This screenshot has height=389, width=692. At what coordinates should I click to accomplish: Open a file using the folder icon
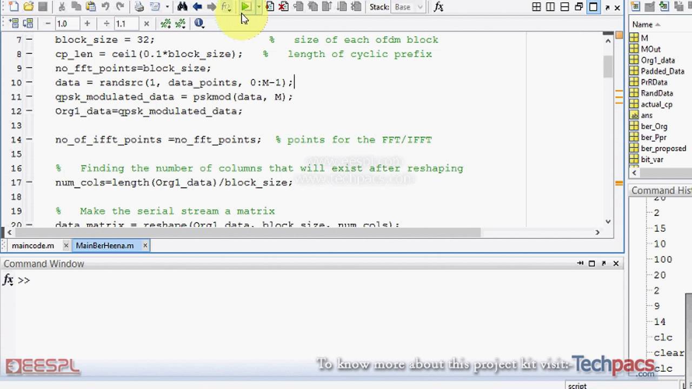tap(28, 7)
